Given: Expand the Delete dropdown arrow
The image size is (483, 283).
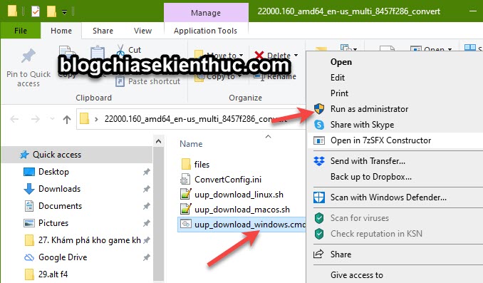Looking at the screenshot, I should tap(296, 56).
